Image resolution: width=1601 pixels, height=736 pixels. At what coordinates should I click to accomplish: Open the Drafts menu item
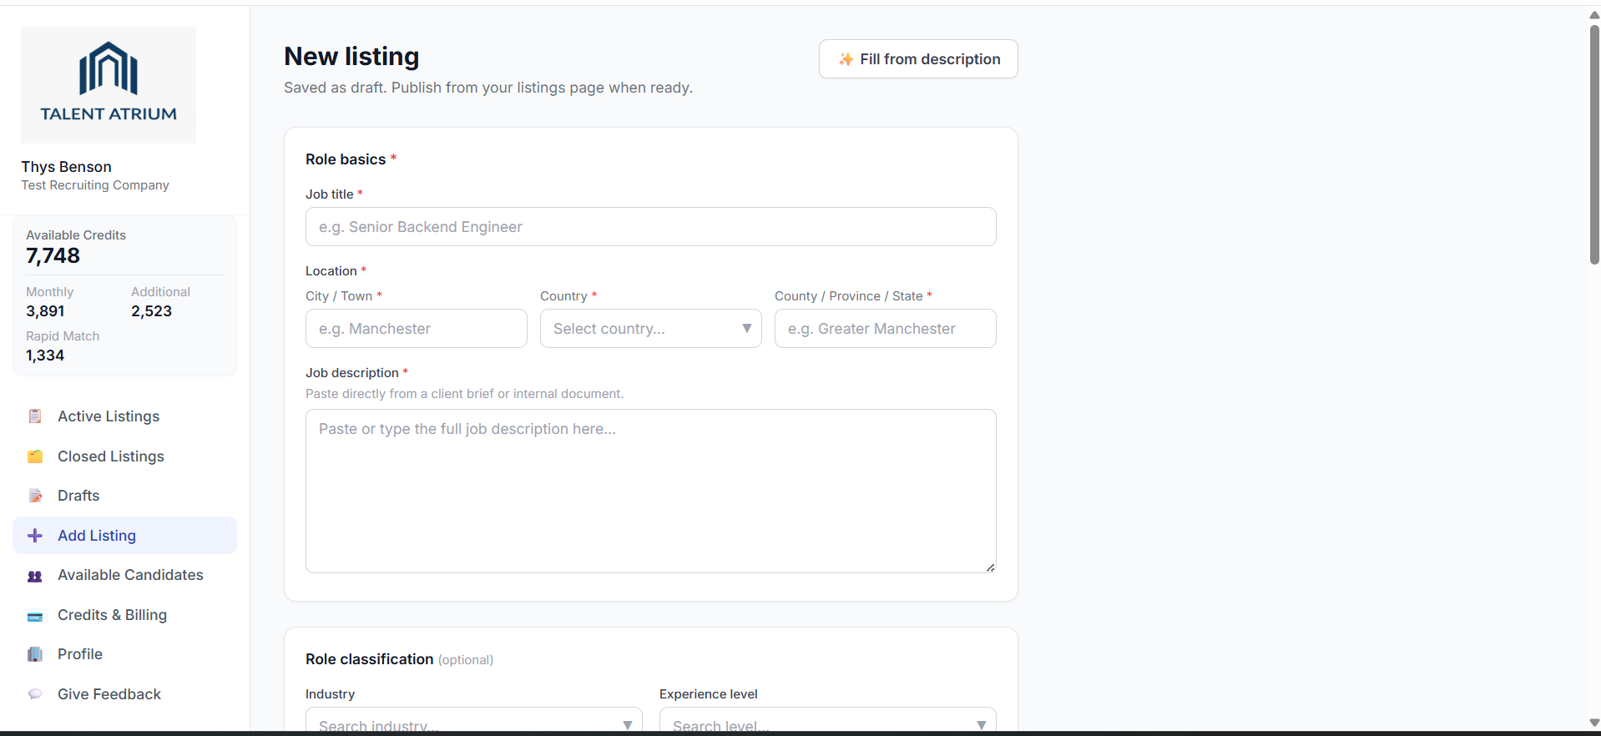tap(78, 496)
